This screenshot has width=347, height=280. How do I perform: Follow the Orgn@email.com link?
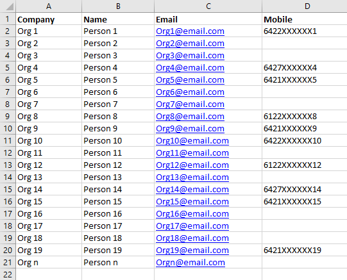pos(190,263)
